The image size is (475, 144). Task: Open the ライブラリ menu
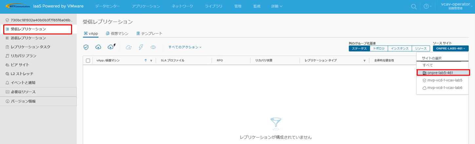pos(214,7)
